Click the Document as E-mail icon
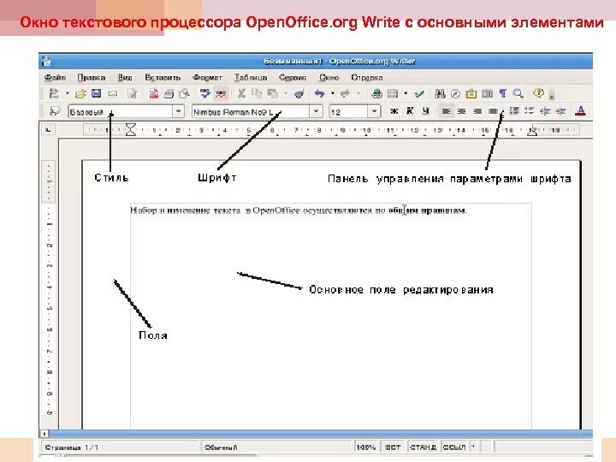616x462 pixels. tap(113, 93)
